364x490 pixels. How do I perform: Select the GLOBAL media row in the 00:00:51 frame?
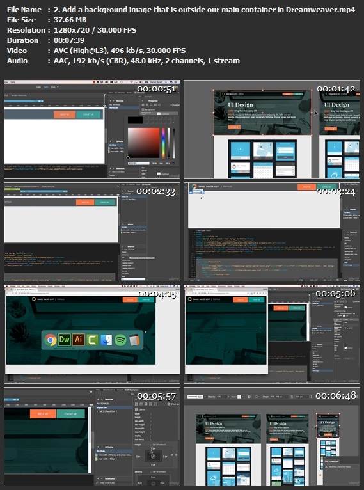click(x=116, y=145)
